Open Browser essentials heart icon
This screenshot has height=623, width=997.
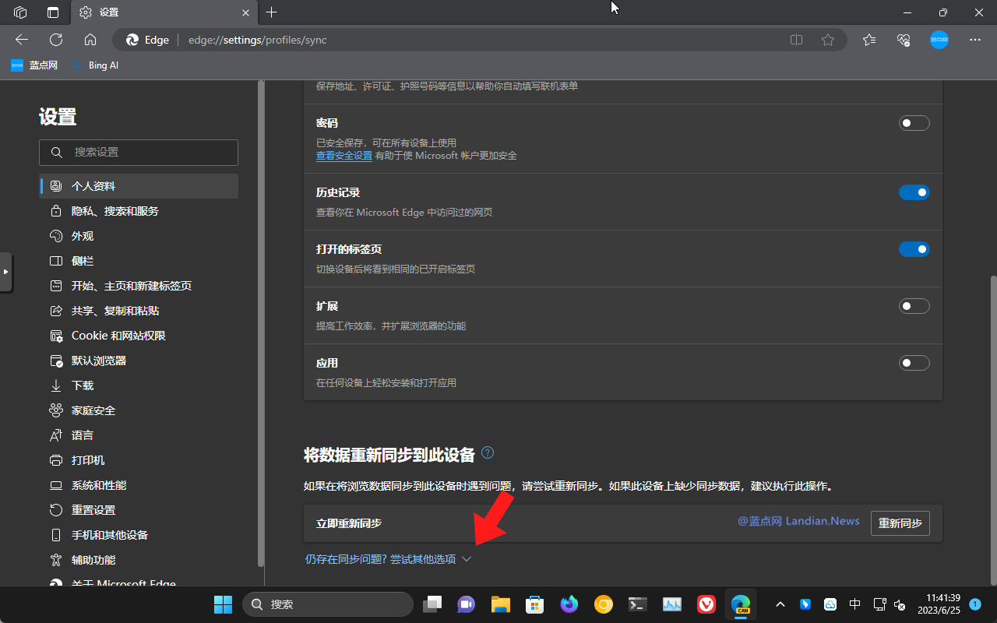tap(903, 40)
